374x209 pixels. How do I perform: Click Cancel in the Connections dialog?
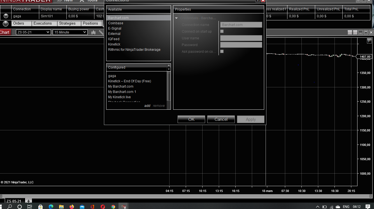[x=221, y=119]
